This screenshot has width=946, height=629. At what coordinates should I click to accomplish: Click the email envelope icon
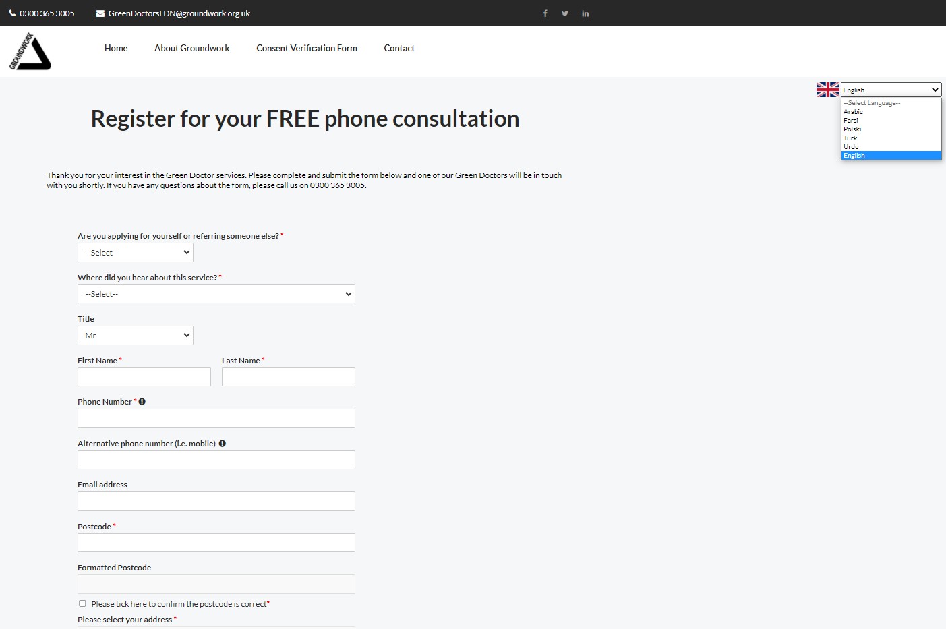coord(100,13)
